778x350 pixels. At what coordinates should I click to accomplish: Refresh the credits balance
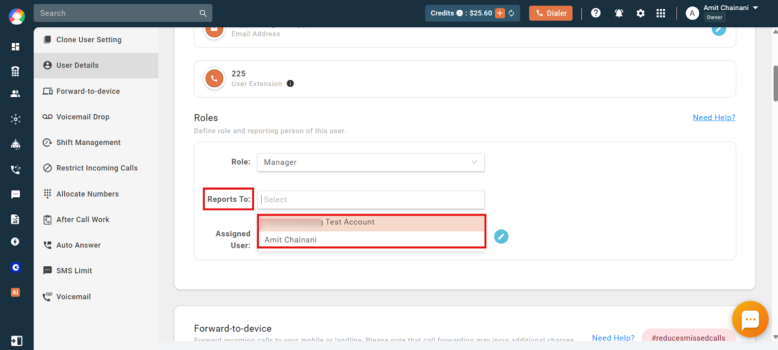click(512, 13)
